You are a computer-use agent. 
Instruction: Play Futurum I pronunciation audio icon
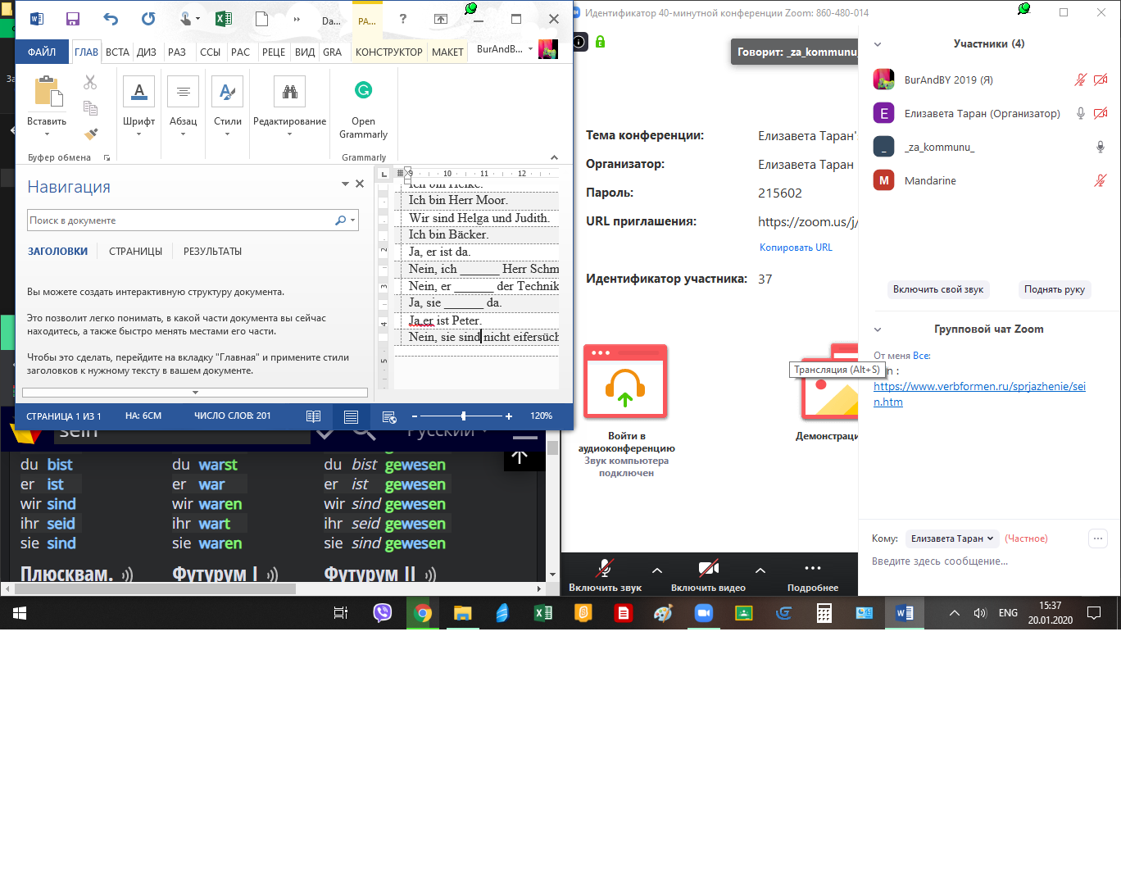point(272,575)
